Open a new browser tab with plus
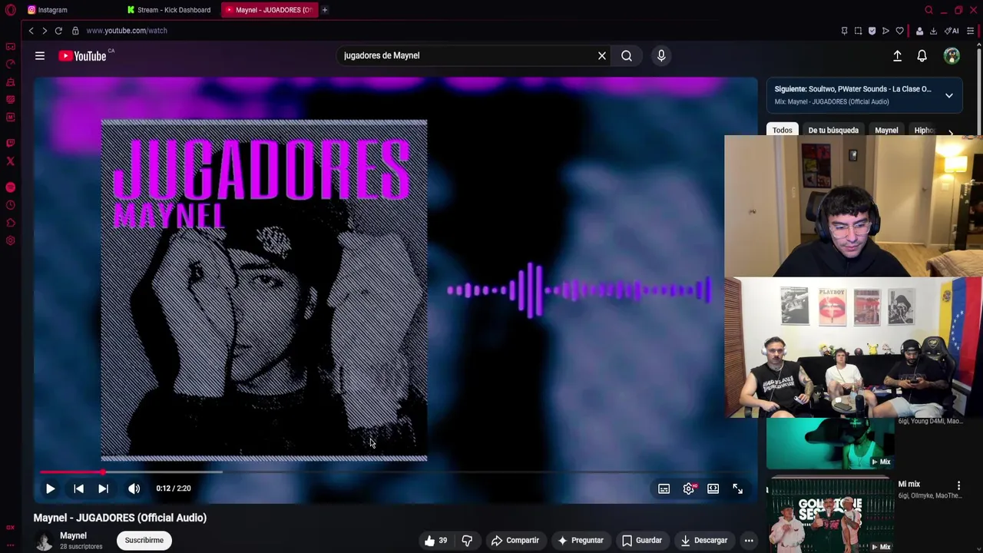This screenshot has height=553, width=983. click(x=325, y=10)
